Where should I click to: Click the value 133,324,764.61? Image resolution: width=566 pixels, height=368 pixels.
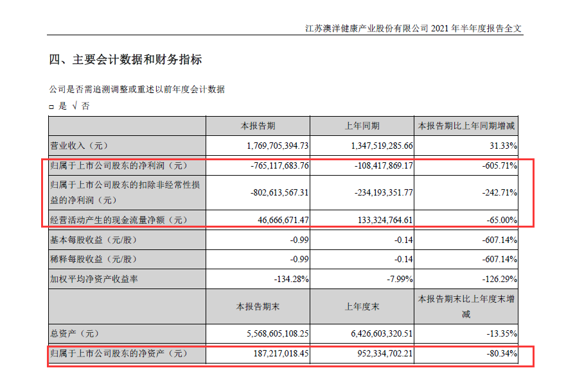(x=385, y=220)
